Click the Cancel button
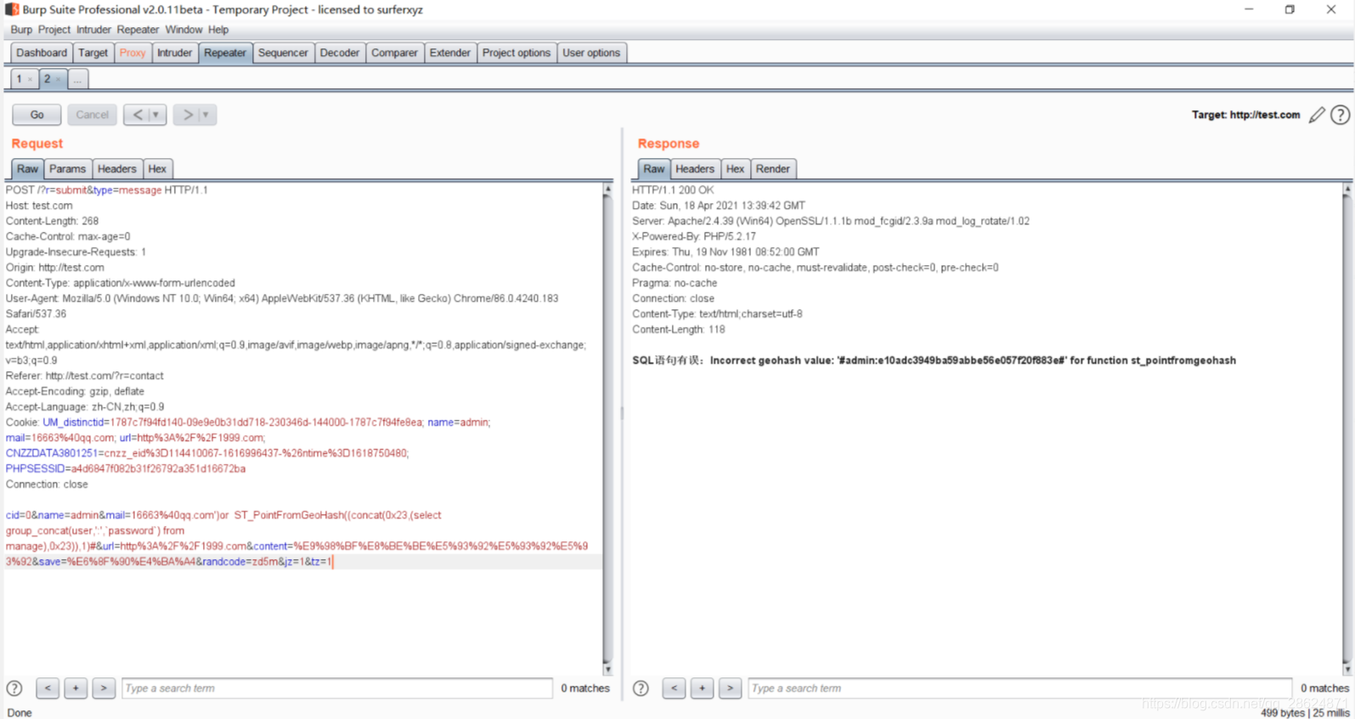 tap(92, 115)
